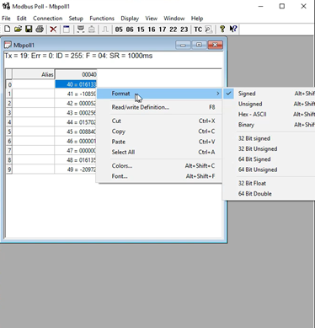Click the New document icon in toolbar
315x328 pixels.
point(8,29)
